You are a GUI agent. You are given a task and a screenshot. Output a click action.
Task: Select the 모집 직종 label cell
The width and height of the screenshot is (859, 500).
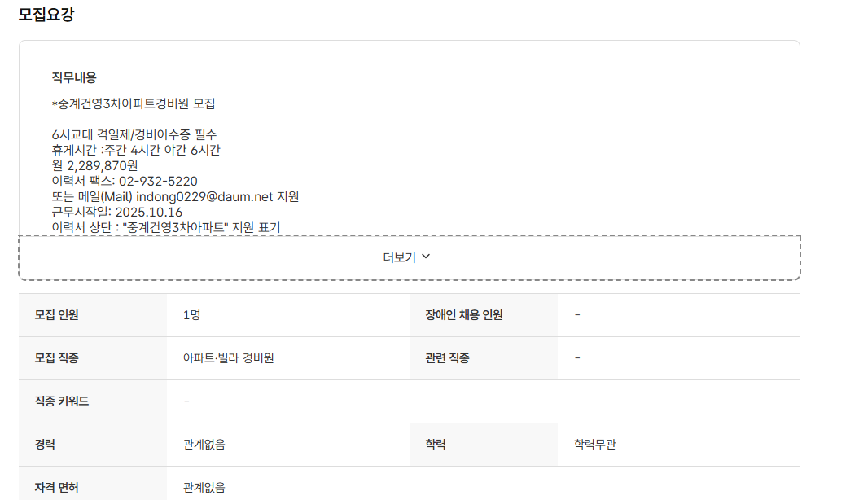click(x=57, y=358)
